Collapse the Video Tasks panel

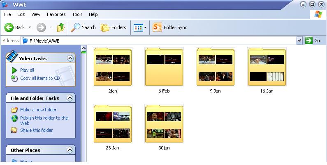click(x=70, y=58)
